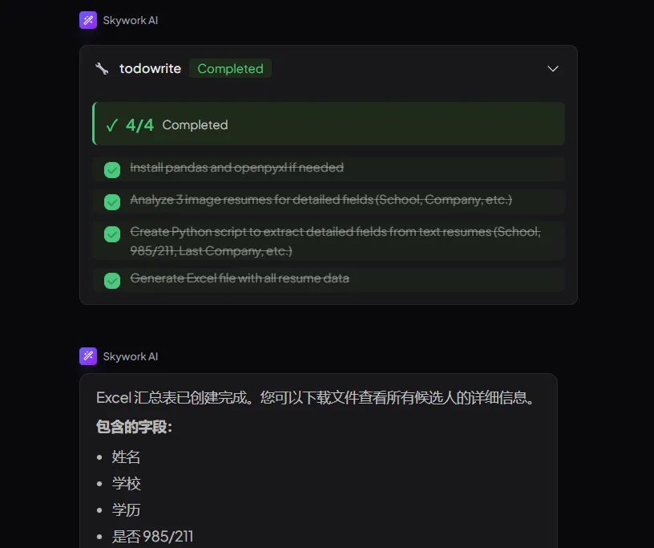Select the Generate Excel file todo text
Image resolution: width=654 pixels, height=548 pixels.
(240, 278)
